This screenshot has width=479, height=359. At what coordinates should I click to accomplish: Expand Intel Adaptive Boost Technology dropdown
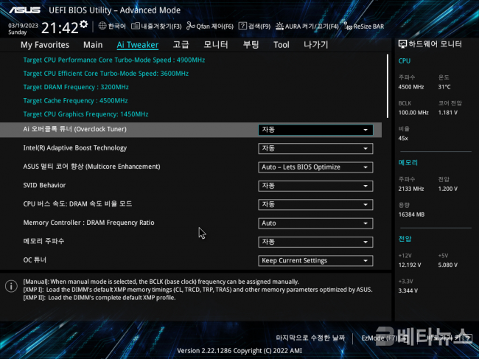tap(315, 148)
